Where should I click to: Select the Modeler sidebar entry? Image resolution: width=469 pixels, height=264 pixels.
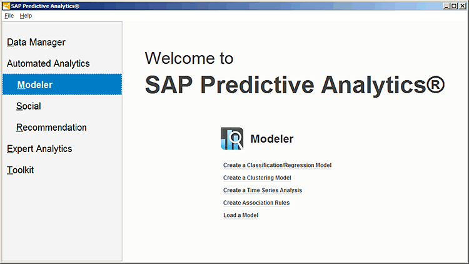pyautogui.click(x=62, y=84)
